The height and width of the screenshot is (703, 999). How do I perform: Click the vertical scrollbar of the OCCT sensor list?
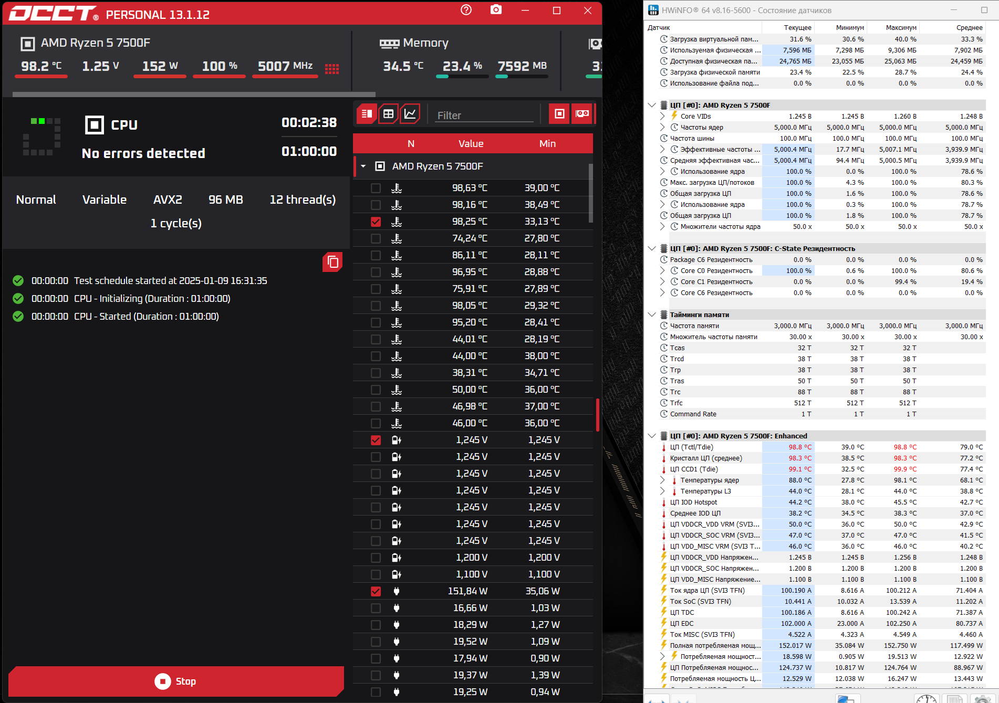[x=591, y=193]
